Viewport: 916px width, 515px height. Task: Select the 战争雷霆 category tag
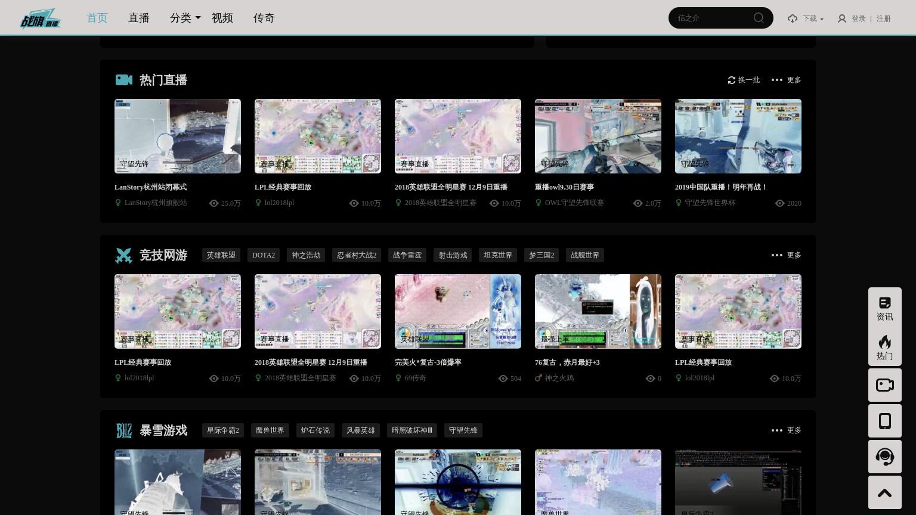(407, 255)
